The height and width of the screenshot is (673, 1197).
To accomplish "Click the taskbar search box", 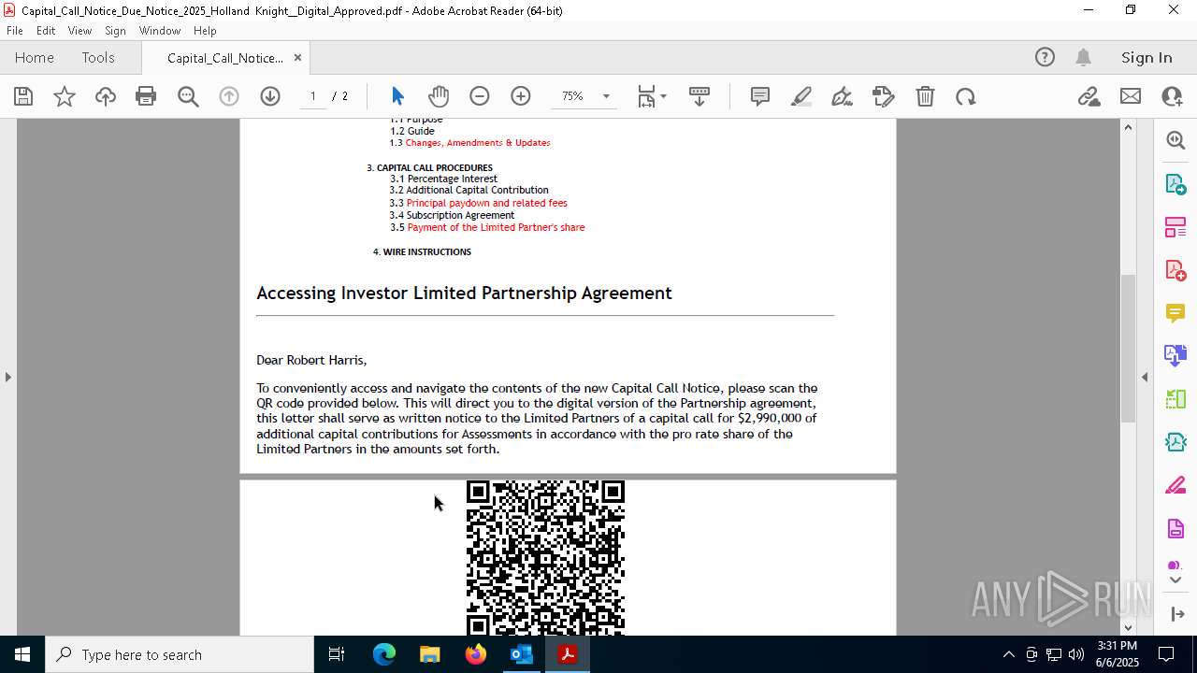I will [180, 654].
